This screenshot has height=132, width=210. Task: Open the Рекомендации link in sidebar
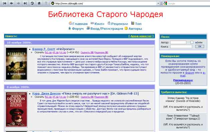coord(183,80)
